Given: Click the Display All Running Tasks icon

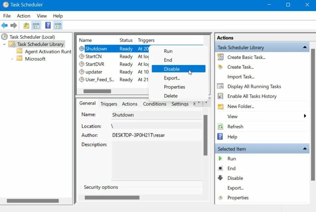Looking at the screenshot, I should (x=220, y=86).
